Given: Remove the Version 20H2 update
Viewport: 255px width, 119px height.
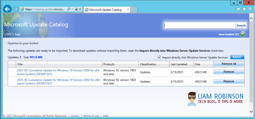Looking at the screenshot, I should point(229,81).
